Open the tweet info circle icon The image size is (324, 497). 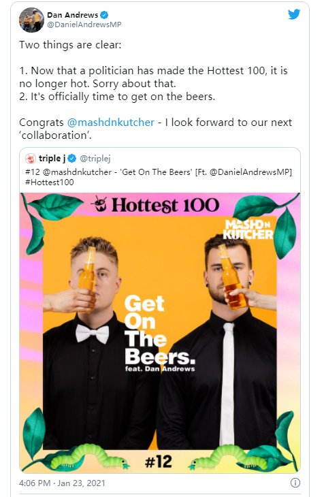pyautogui.click(x=295, y=483)
